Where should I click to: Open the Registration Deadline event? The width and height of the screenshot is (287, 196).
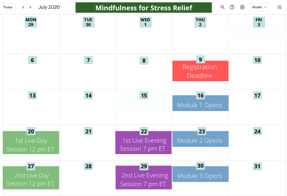pos(200,71)
